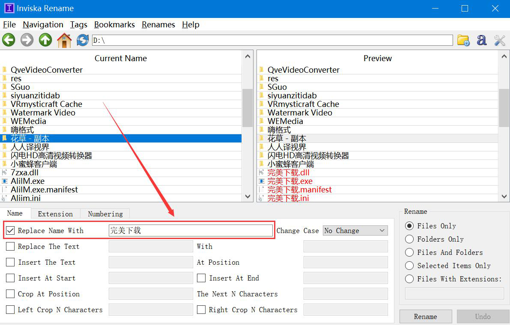Select Watermark Video in Current Name list
510x325 pixels.
[121, 112]
